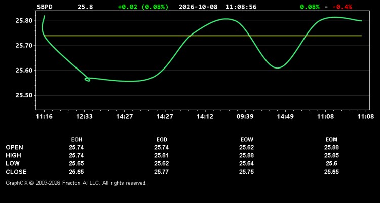Select EOM open value 25.88
The image size is (380, 203).
point(331,147)
